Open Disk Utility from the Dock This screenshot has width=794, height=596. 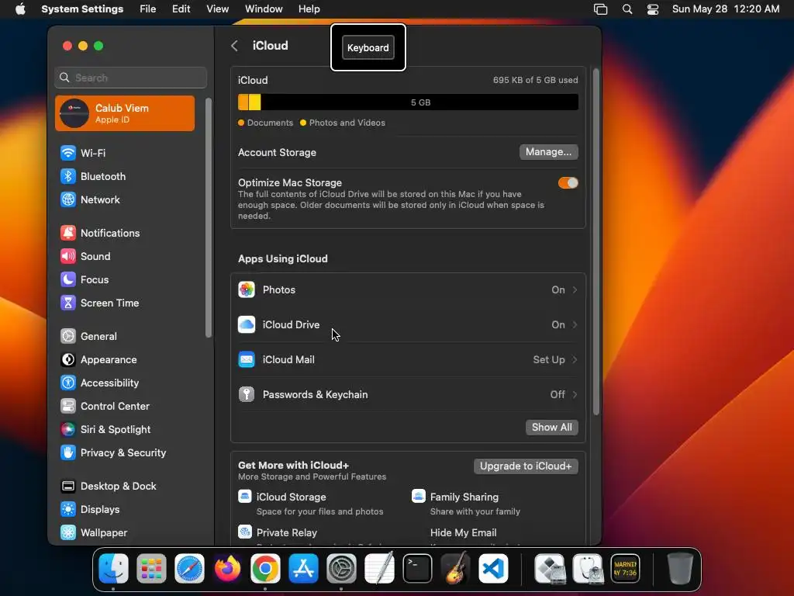pos(588,569)
